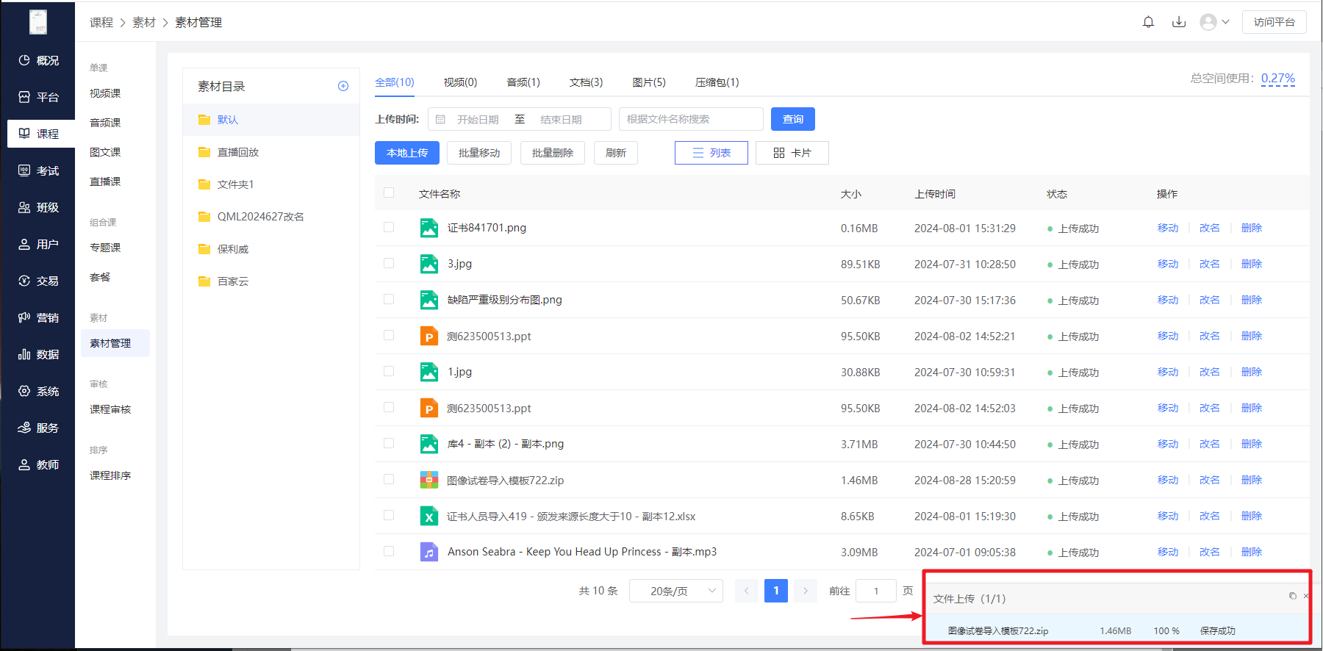The height and width of the screenshot is (651, 1323).
Task: Expand the user account dropdown arrow
Action: (x=1225, y=22)
